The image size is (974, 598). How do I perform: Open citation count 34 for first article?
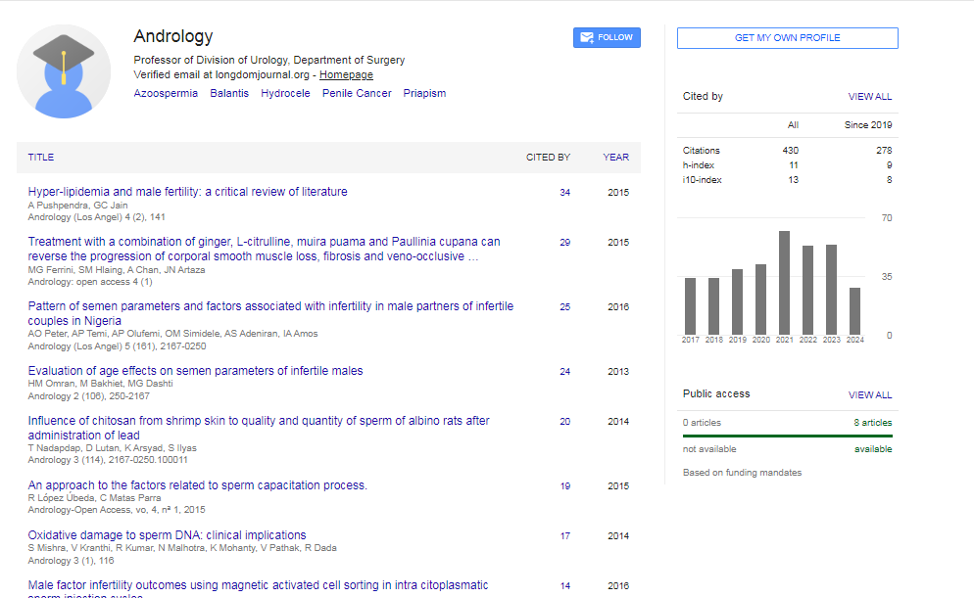(x=564, y=193)
